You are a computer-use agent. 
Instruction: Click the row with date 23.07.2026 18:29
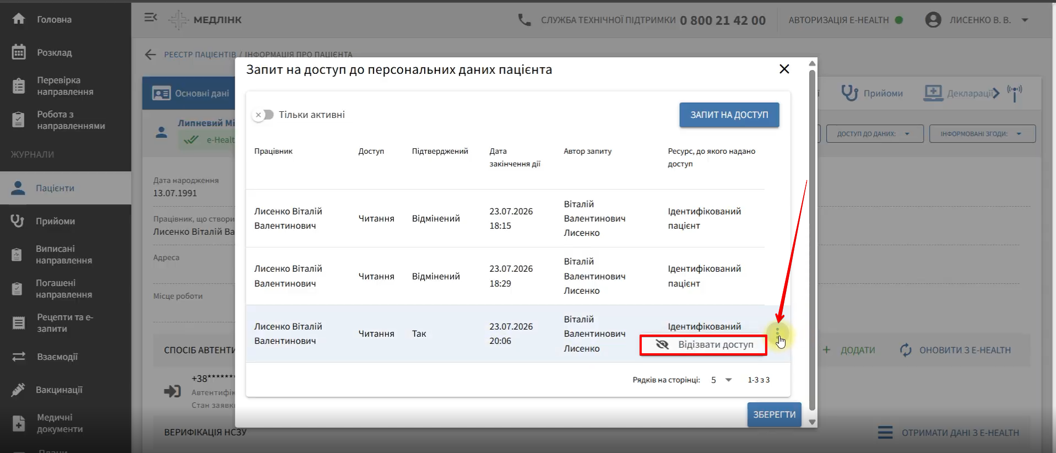click(505, 276)
